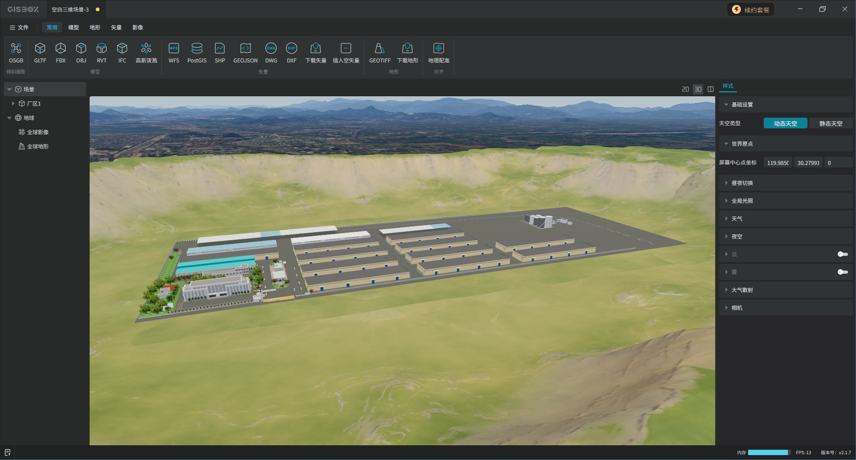Import an OBJ model
856x460 pixels.
pyautogui.click(x=81, y=53)
